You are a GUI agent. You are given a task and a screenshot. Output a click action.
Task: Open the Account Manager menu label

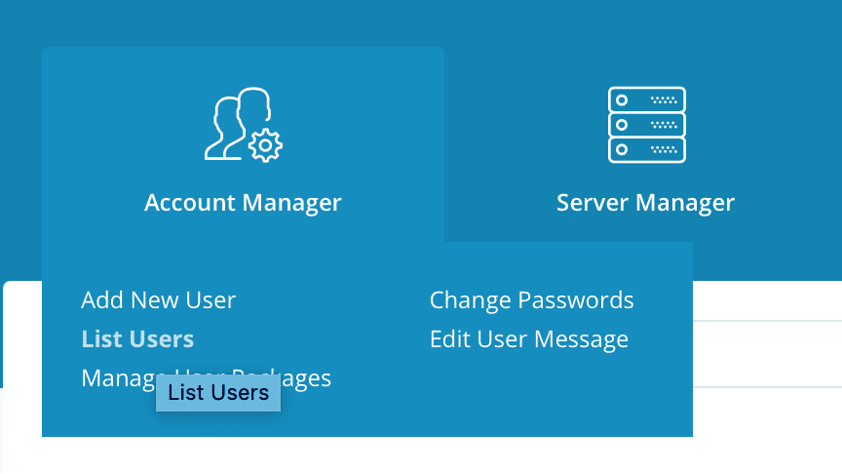click(x=243, y=203)
